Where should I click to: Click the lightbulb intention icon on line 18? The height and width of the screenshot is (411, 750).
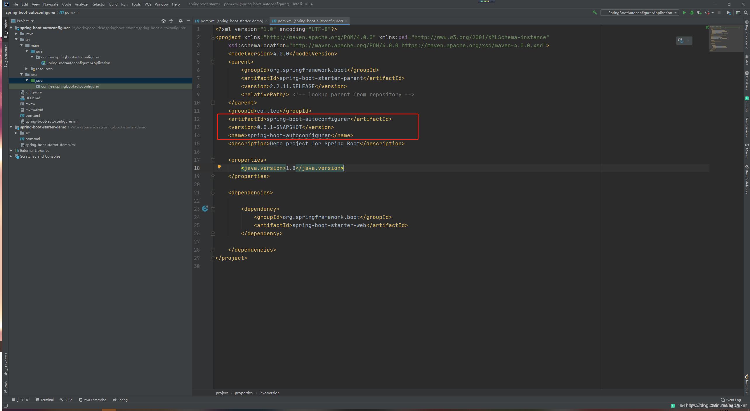click(x=219, y=167)
